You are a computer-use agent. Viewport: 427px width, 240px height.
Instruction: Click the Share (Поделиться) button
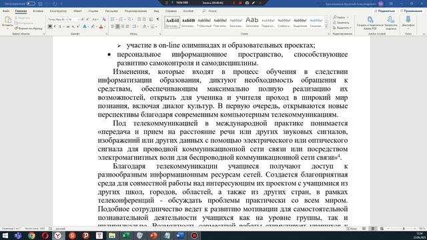[x=384, y=11]
